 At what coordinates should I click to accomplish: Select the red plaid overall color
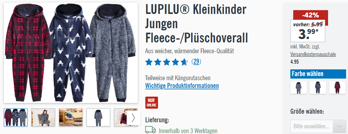(337, 87)
